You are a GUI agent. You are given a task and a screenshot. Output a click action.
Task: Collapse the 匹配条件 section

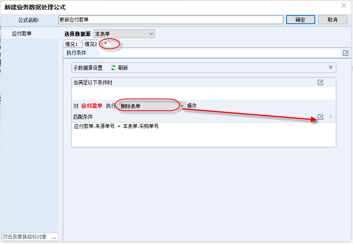pos(331,117)
